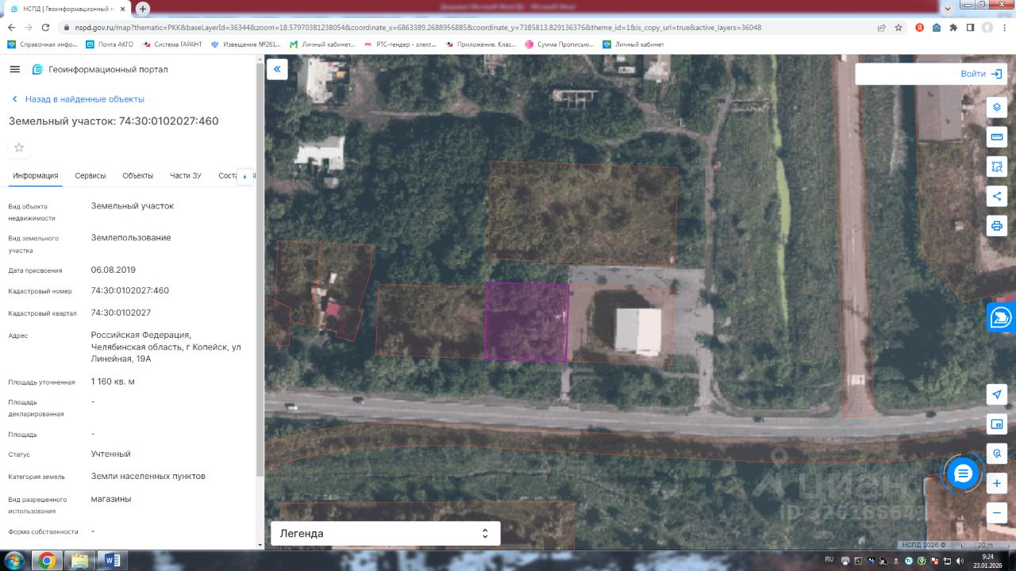Open Chrome's three-dot menu
This screenshot has width=1016, height=571.
[x=1005, y=28]
